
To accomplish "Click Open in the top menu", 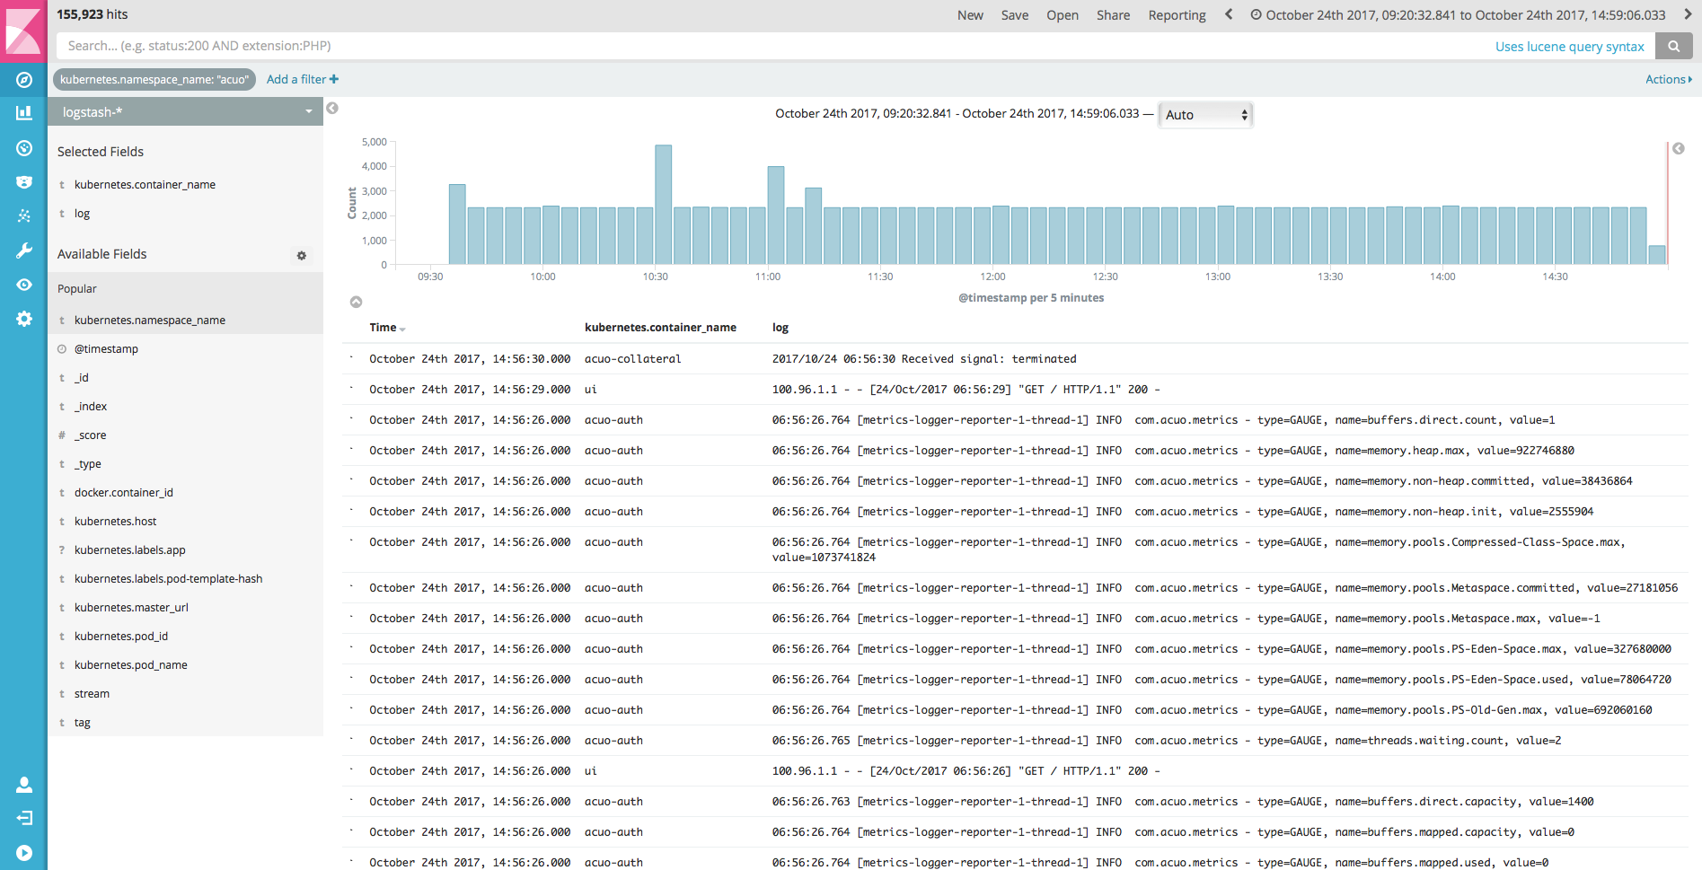I will [1063, 15].
